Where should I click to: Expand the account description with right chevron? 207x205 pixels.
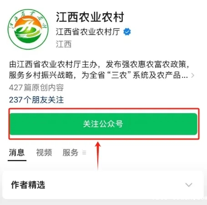192,75
